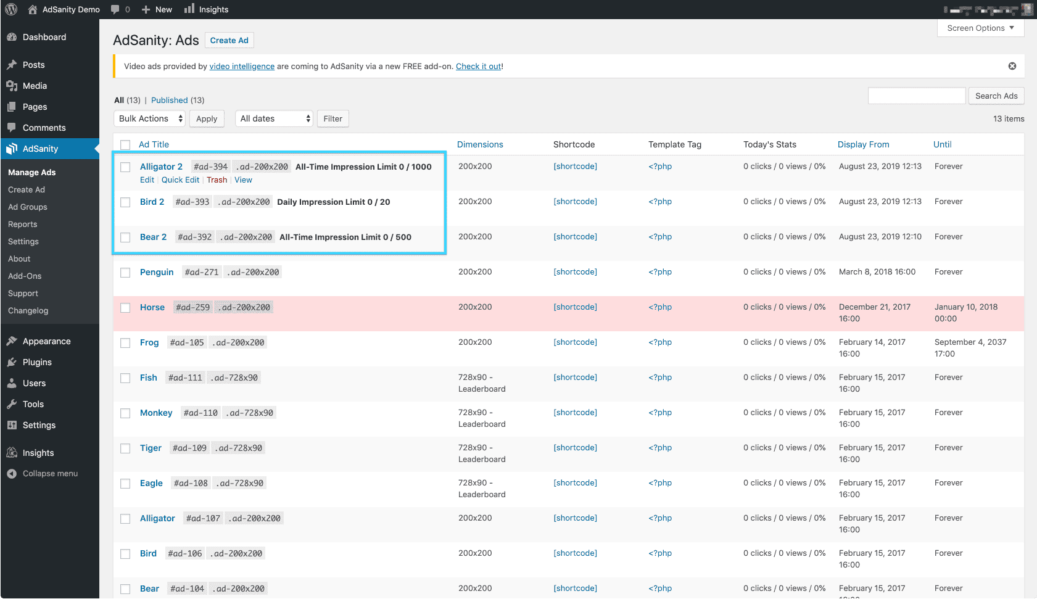Viewport: 1037px width, 599px height.
Task: Click shortcode link in Monkey row
Action: click(576, 412)
